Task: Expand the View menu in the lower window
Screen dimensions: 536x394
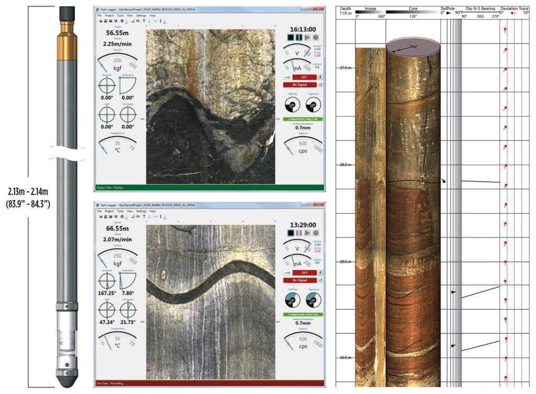Action: point(130,211)
